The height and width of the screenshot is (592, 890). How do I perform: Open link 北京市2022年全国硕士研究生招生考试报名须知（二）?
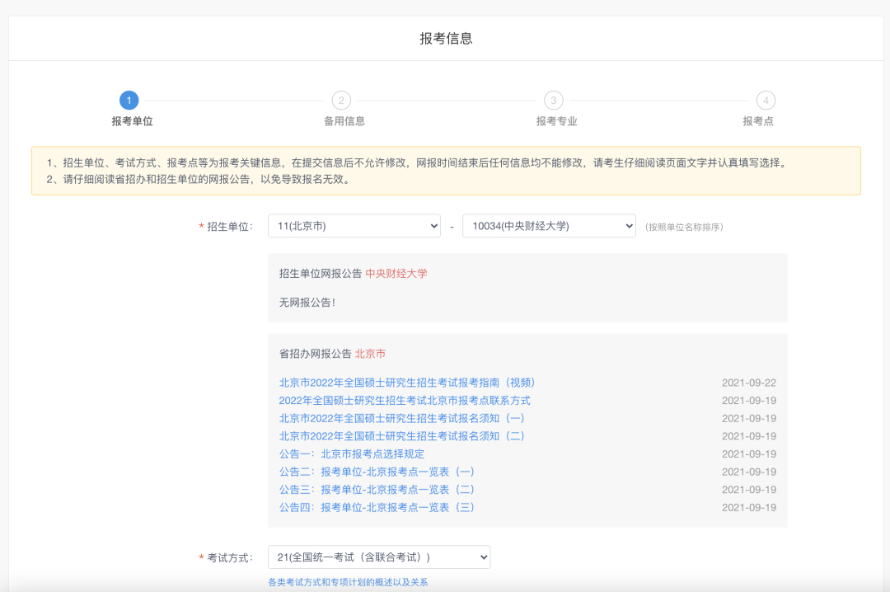(x=402, y=436)
